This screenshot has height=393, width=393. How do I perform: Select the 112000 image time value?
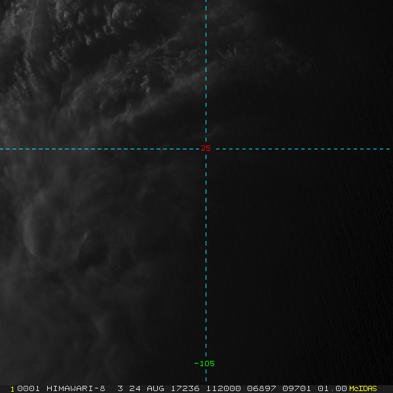(223, 388)
